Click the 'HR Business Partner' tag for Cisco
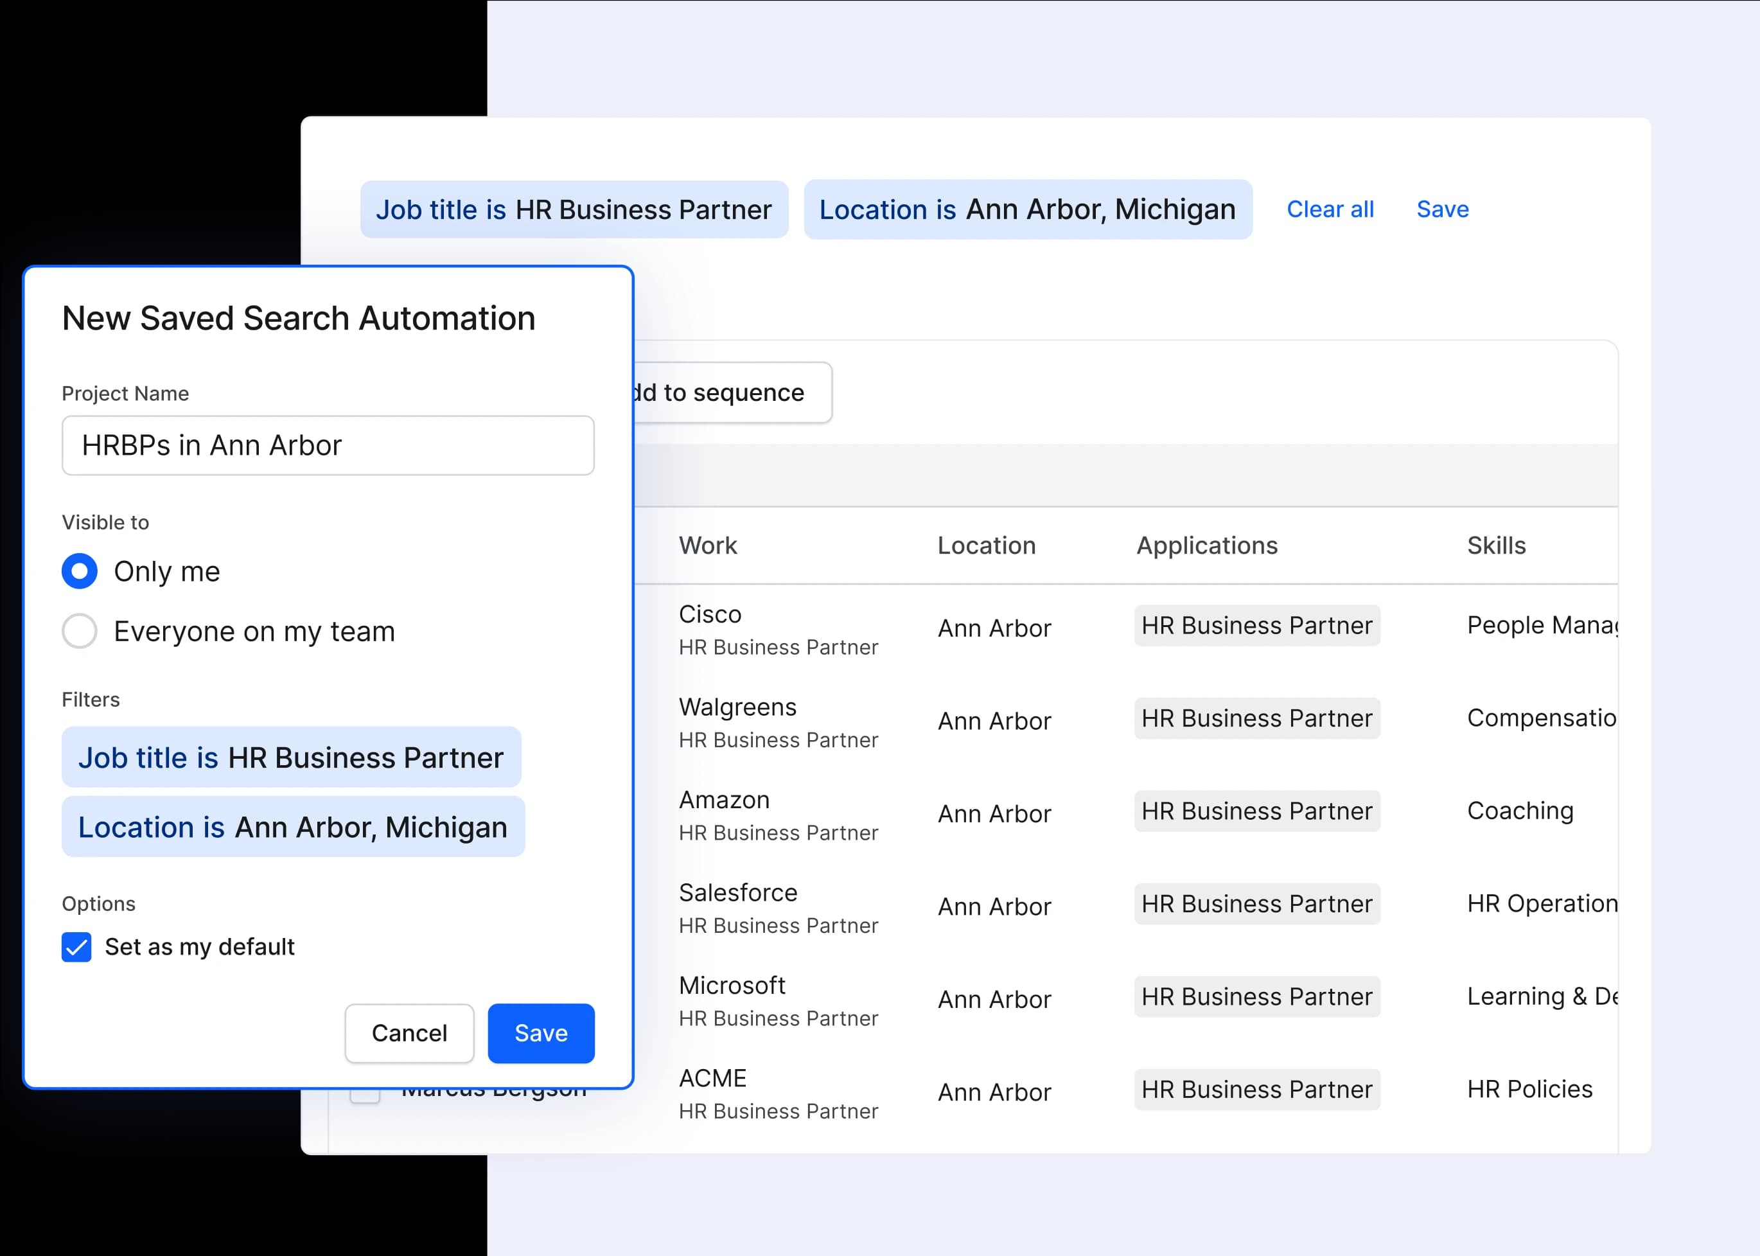1760x1256 pixels. [1256, 625]
